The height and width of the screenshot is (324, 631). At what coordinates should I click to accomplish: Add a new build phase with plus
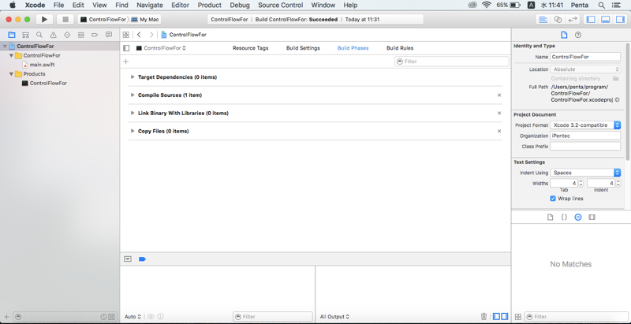click(126, 61)
